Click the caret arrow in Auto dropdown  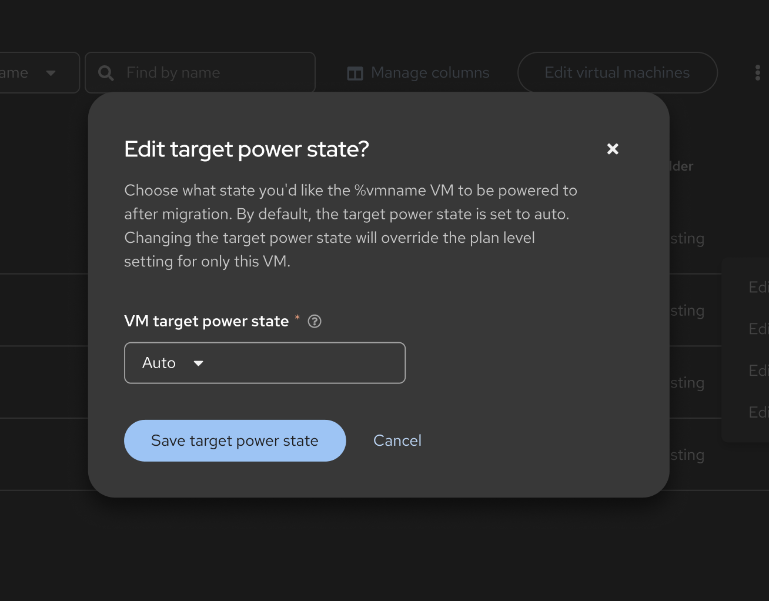(199, 363)
